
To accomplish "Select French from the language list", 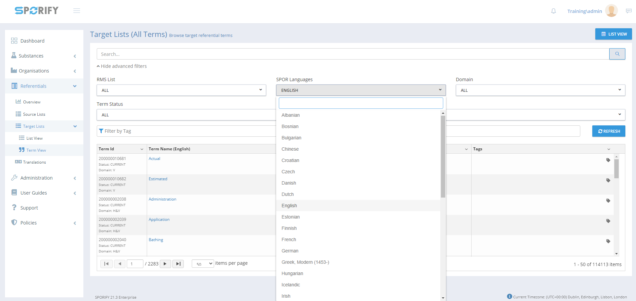I will point(289,239).
